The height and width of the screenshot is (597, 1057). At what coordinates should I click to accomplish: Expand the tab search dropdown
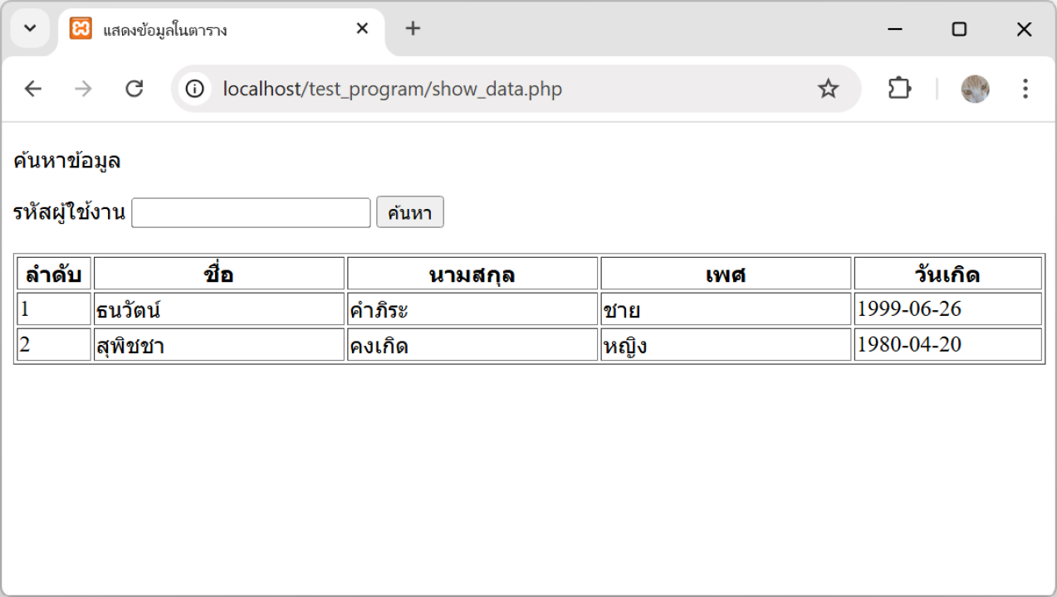tap(30, 29)
